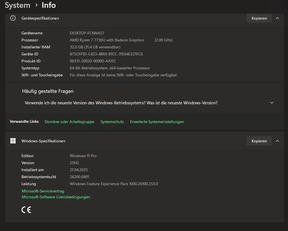
Task: Select Systemtyp value 64-Bit-Betriebssystem
Action: pyautogui.click(x=110, y=68)
